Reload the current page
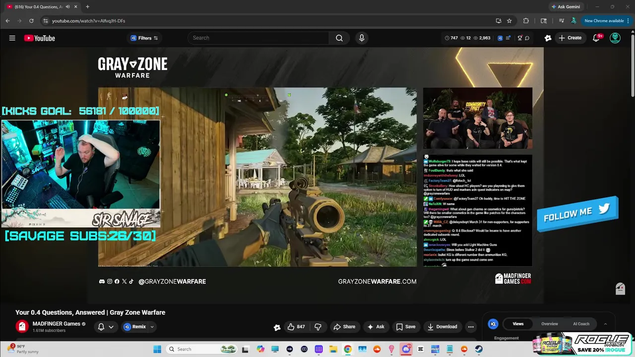The image size is (635, 357). tap(31, 21)
